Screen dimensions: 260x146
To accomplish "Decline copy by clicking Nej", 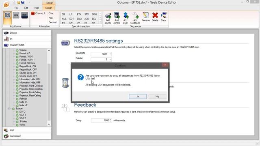I will [157, 97].
